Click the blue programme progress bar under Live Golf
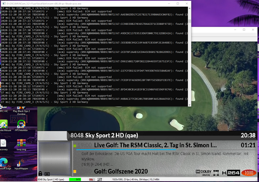This screenshot has height=182, width=259. pos(126,150)
